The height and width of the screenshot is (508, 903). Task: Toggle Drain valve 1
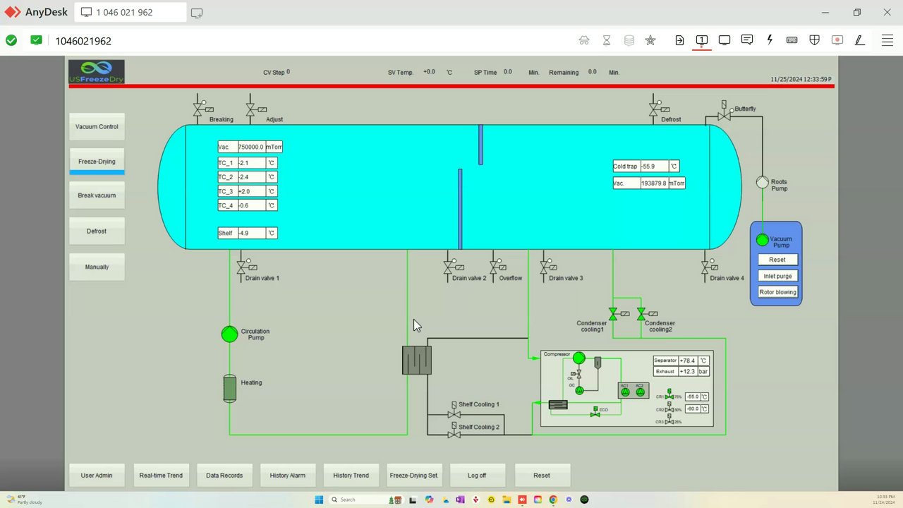(241, 267)
